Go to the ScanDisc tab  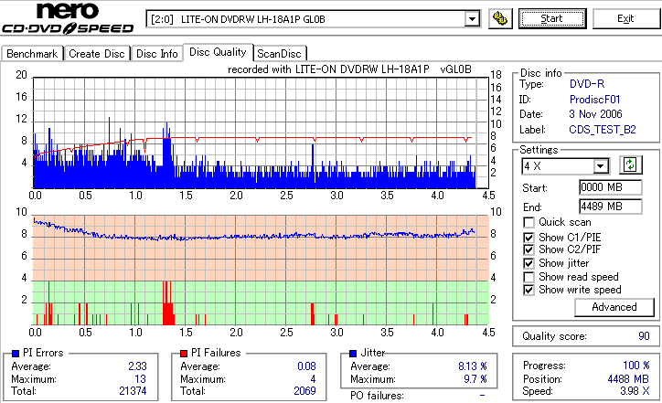(279, 54)
